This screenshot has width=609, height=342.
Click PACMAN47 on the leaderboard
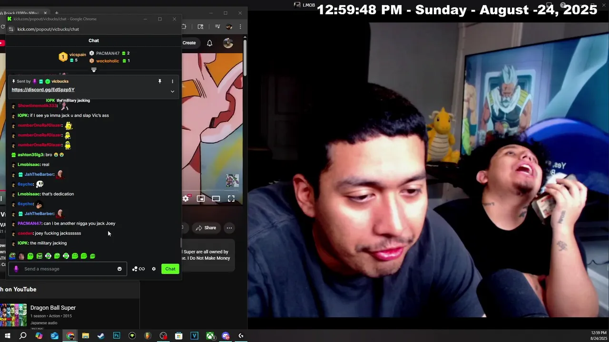(x=108, y=53)
